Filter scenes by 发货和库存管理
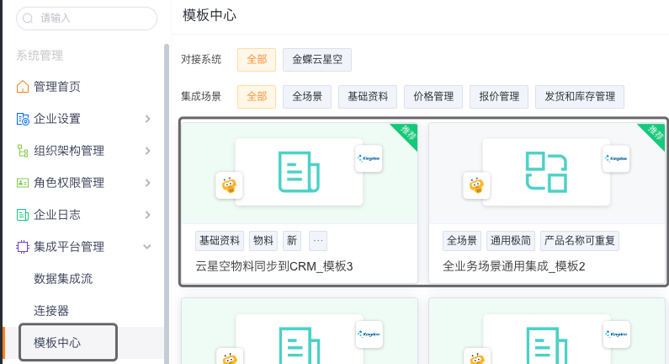Viewport: 669px width, 364px height. [580, 97]
